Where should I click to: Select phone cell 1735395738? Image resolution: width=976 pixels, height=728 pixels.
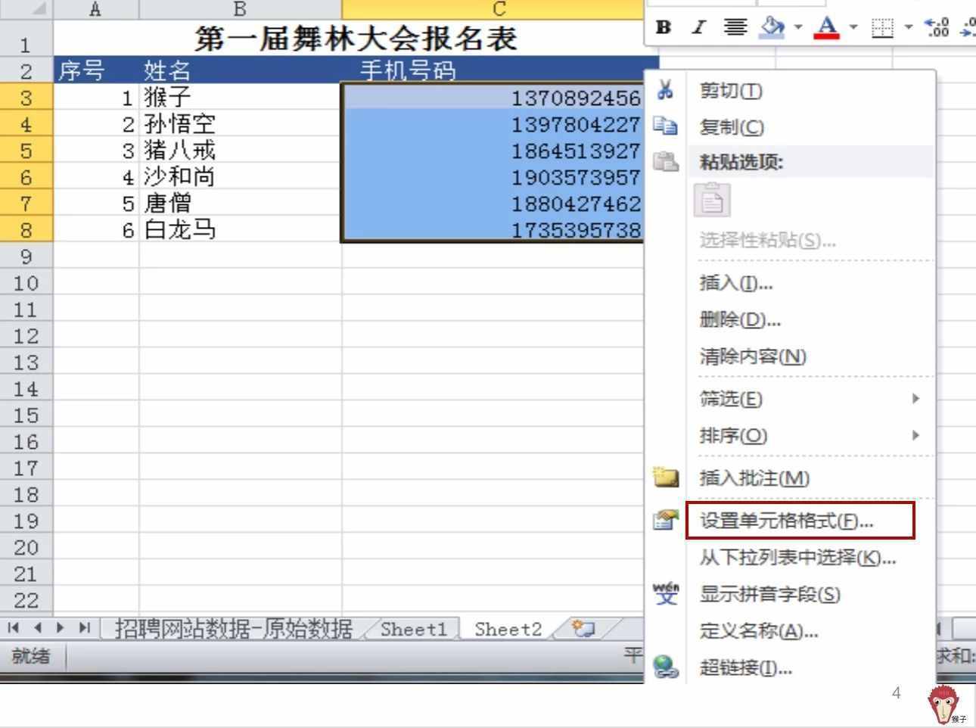pos(493,229)
